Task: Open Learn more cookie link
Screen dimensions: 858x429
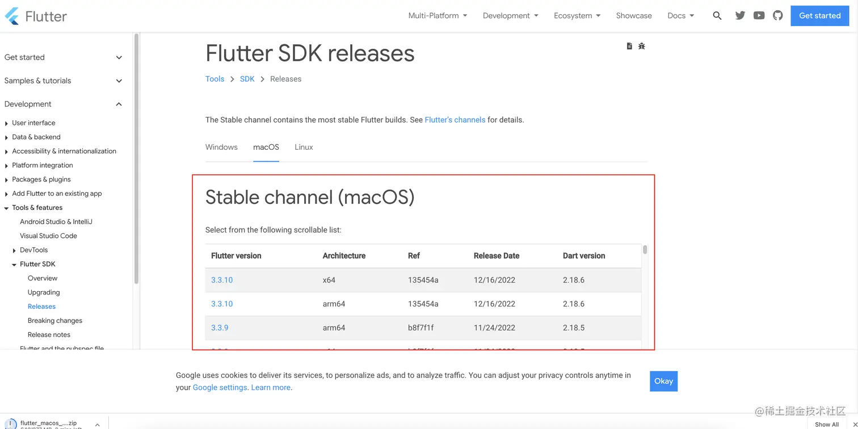Action: [271, 388]
